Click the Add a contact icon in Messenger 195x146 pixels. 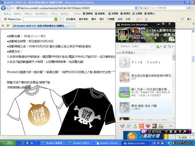click(158, 47)
